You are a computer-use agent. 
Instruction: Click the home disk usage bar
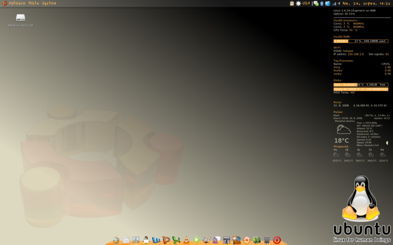click(x=361, y=89)
